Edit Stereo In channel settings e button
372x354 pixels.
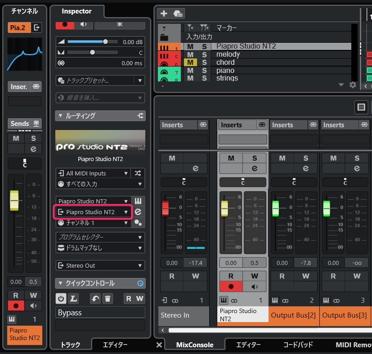click(196, 168)
